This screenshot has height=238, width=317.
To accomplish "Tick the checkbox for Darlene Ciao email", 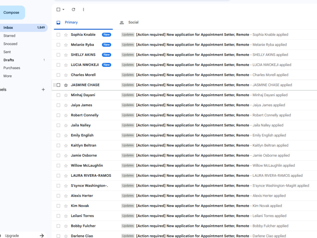I will 58,236.
